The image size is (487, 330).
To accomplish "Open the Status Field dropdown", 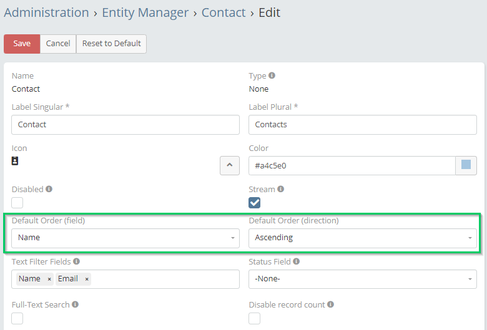I will click(x=363, y=279).
